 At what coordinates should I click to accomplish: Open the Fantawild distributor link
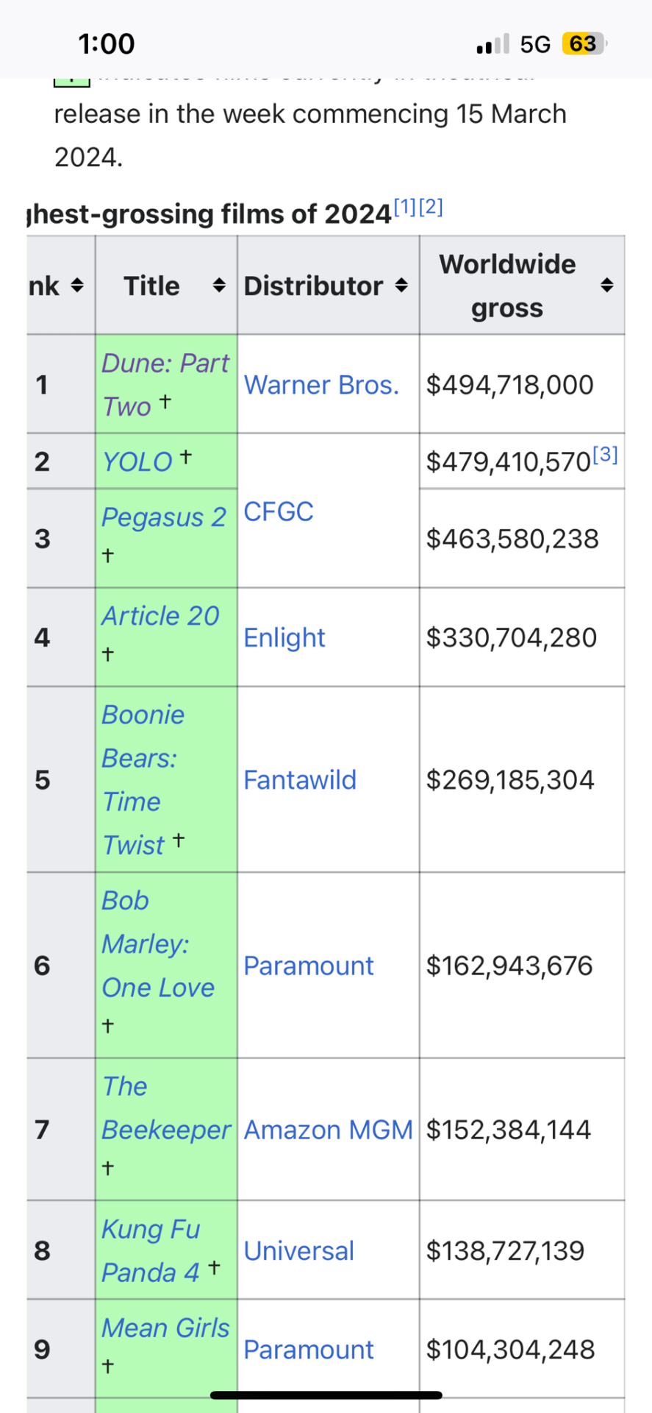coord(300,780)
